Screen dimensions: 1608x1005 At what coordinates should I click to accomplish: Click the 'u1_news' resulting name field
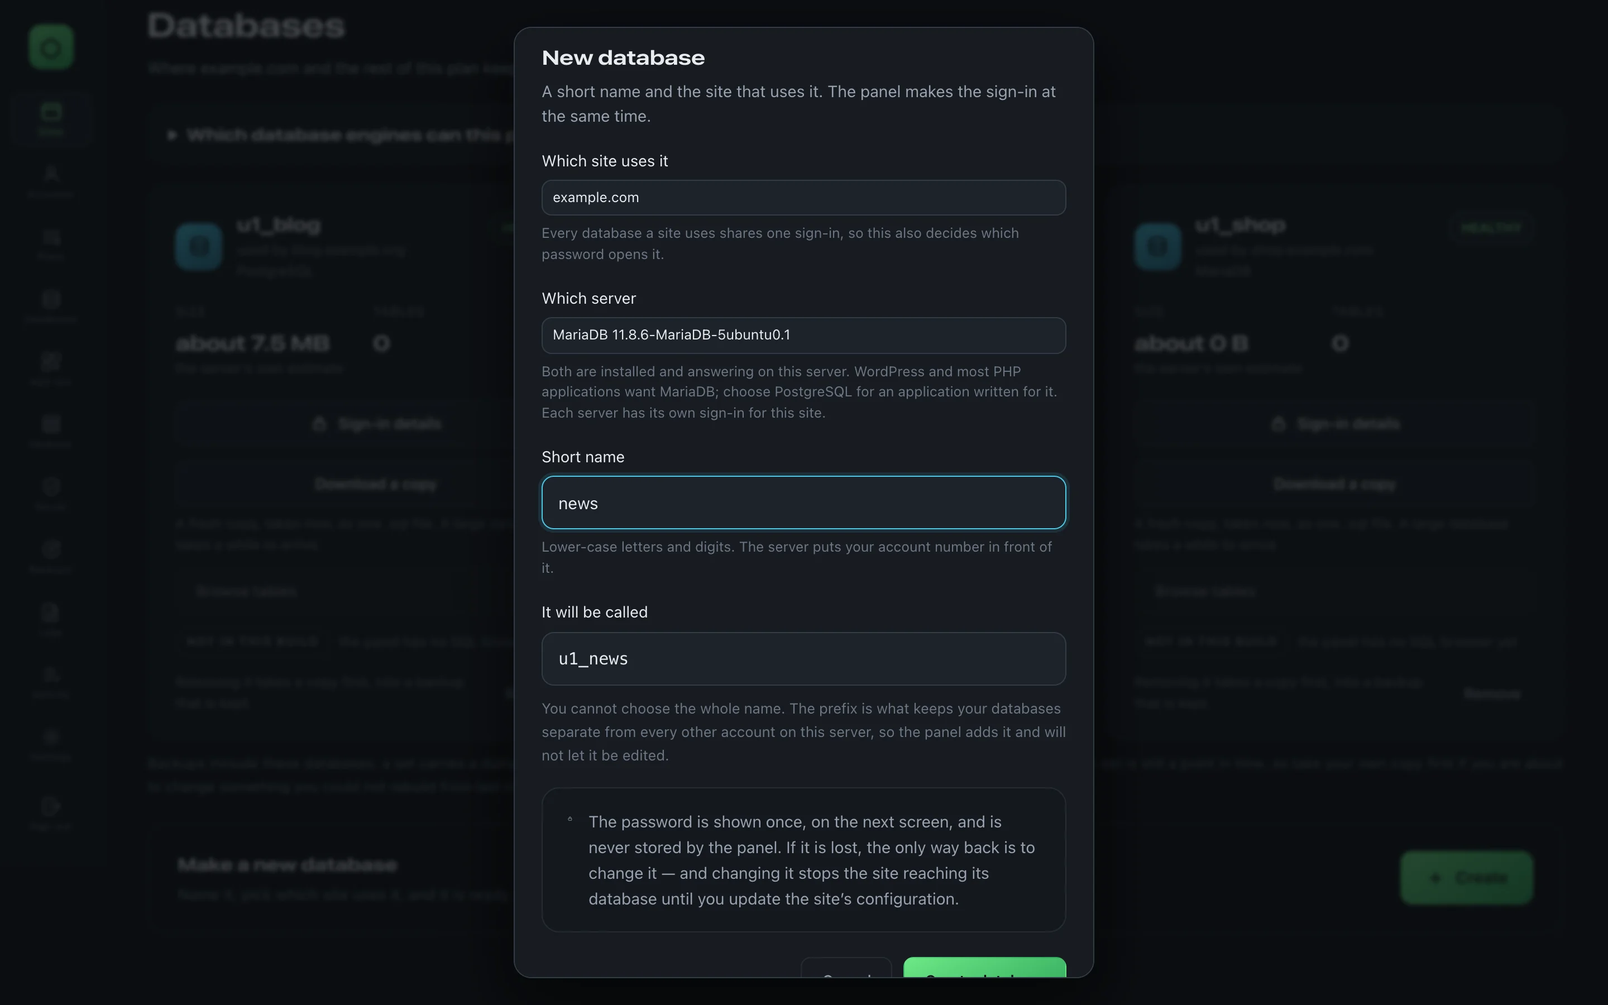coord(803,659)
